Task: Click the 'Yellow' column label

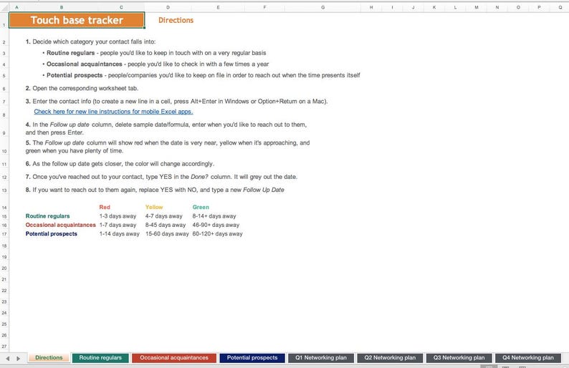Action: 154,208
